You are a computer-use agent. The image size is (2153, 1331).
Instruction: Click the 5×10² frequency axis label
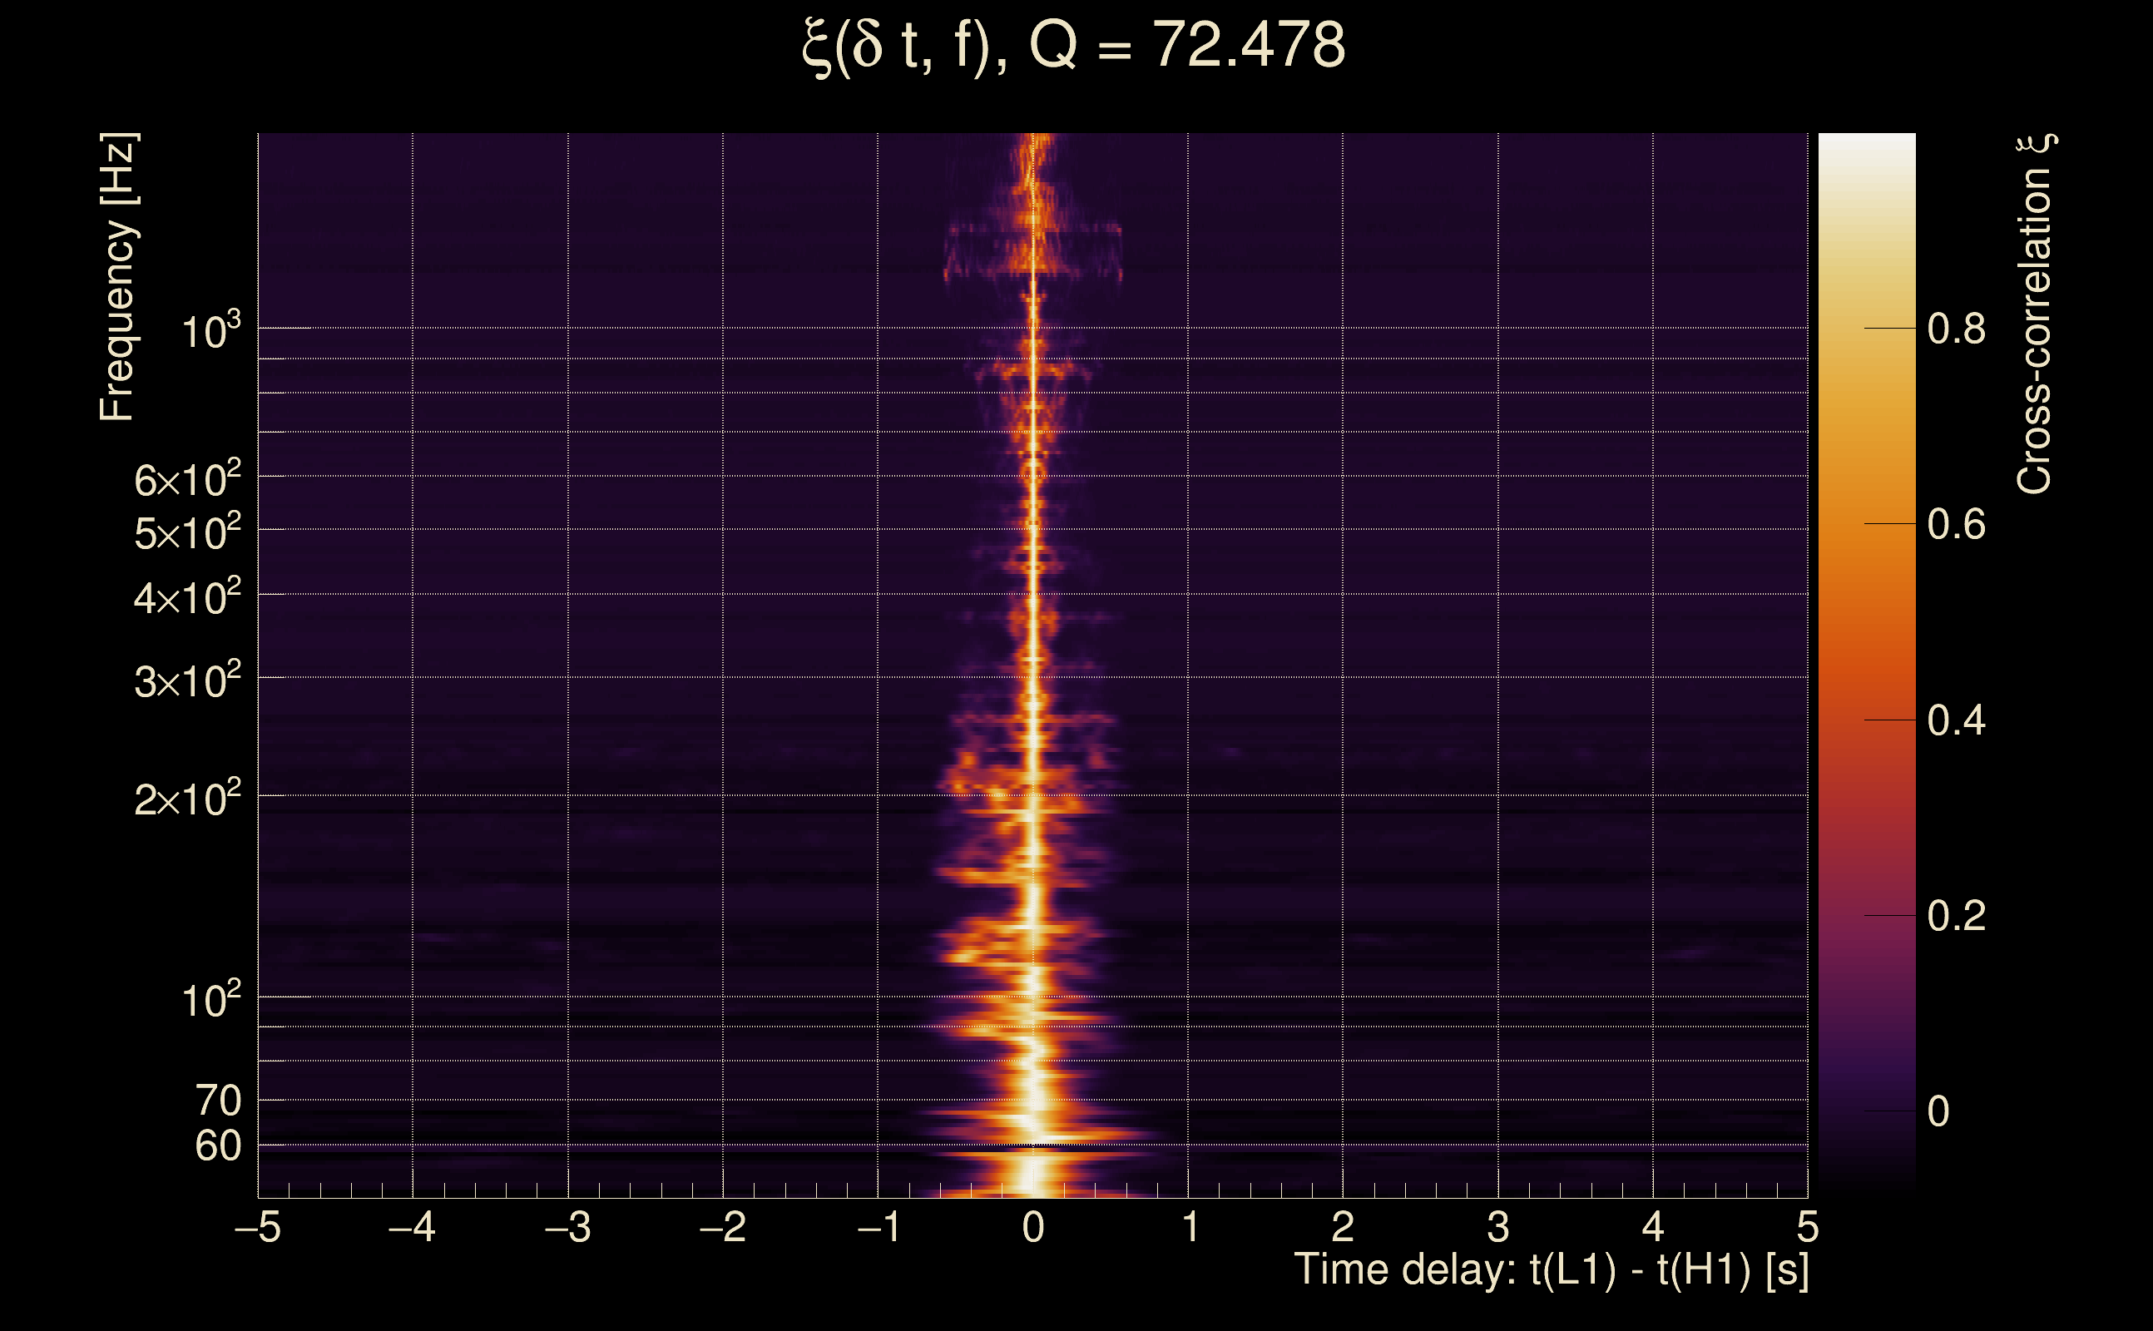point(187,532)
